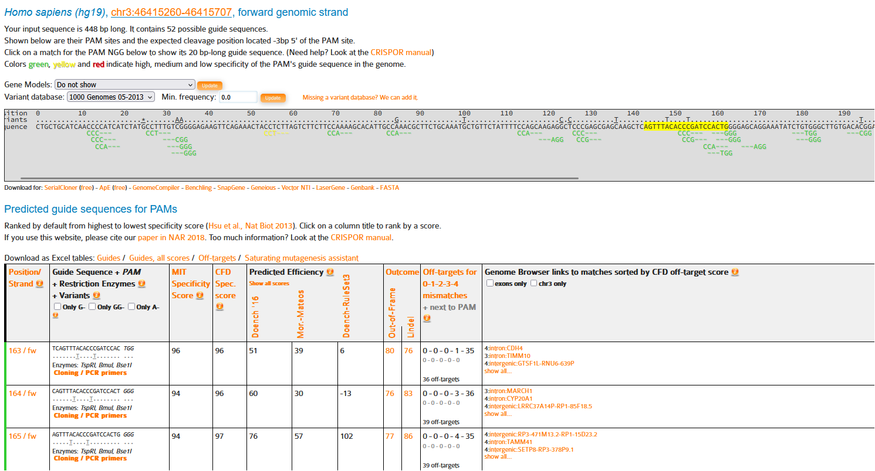This screenshot has height=471, width=875.
Task: Open Saturating mutagenesis assistant
Action: pos(302,258)
